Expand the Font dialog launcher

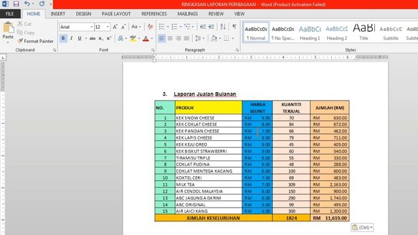pyautogui.click(x=153, y=50)
